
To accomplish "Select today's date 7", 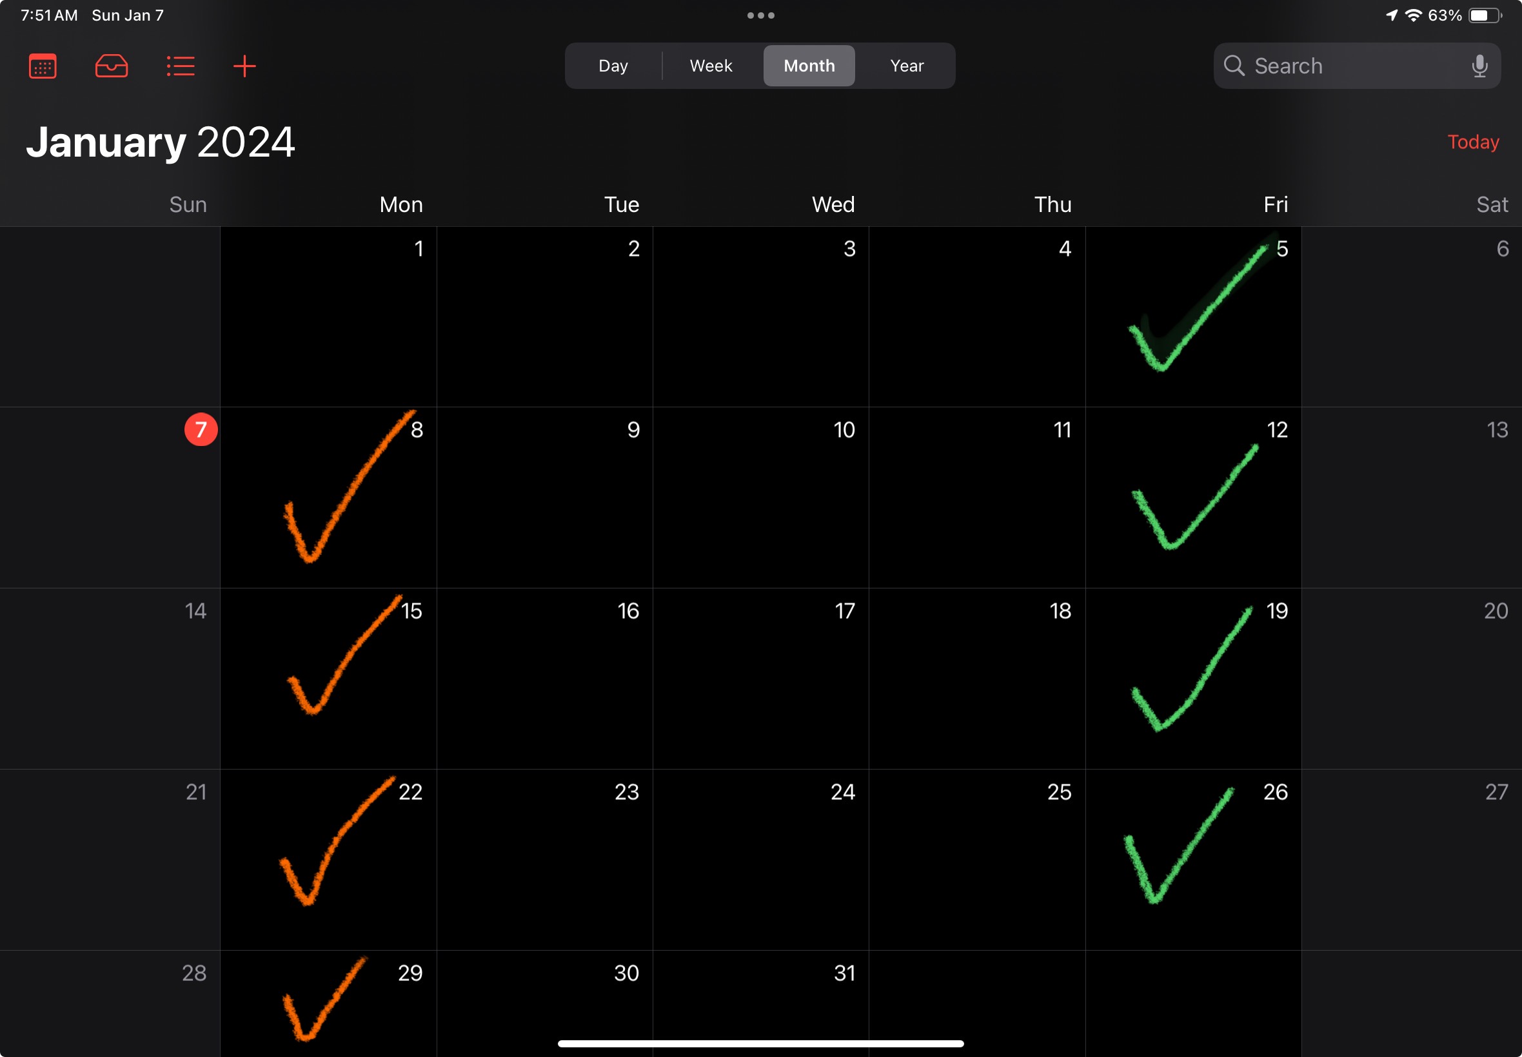I will tap(201, 429).
